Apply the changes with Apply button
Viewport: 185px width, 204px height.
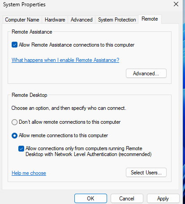pos(163,199)
